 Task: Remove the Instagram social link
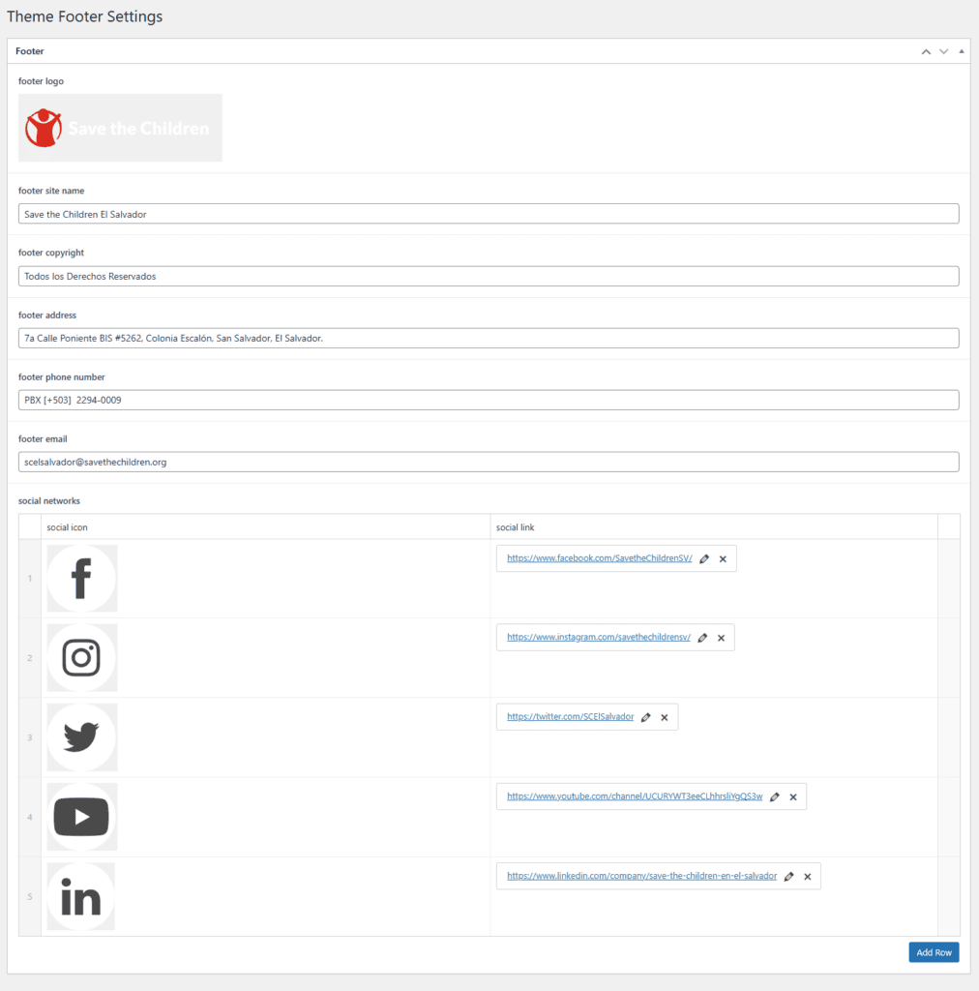coord(722,638)
